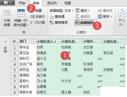
Task: Open filter dropdown for 部门 column
Action: 33,42
